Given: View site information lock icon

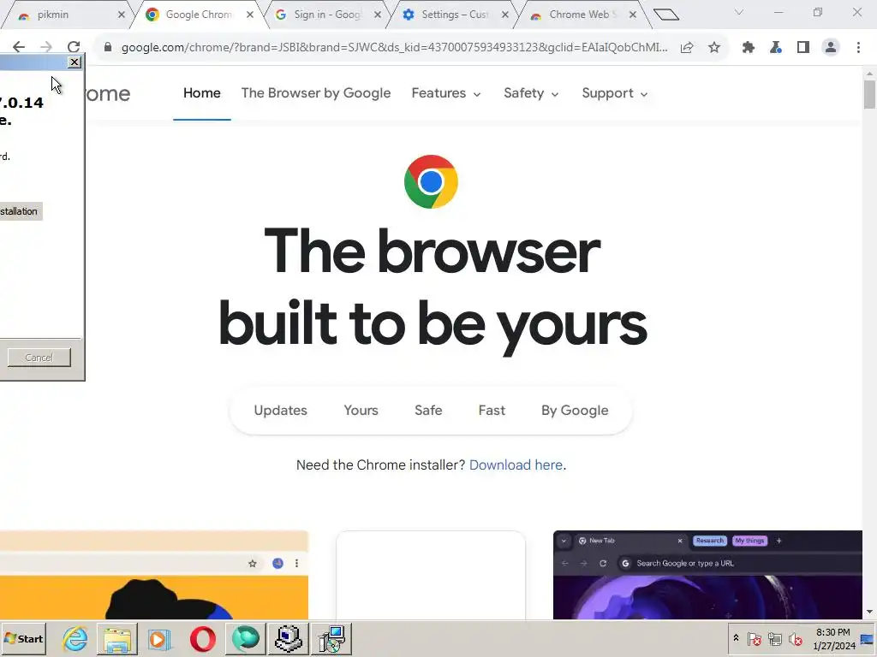Looking at the screenshot, I should (x=108, y=48).
